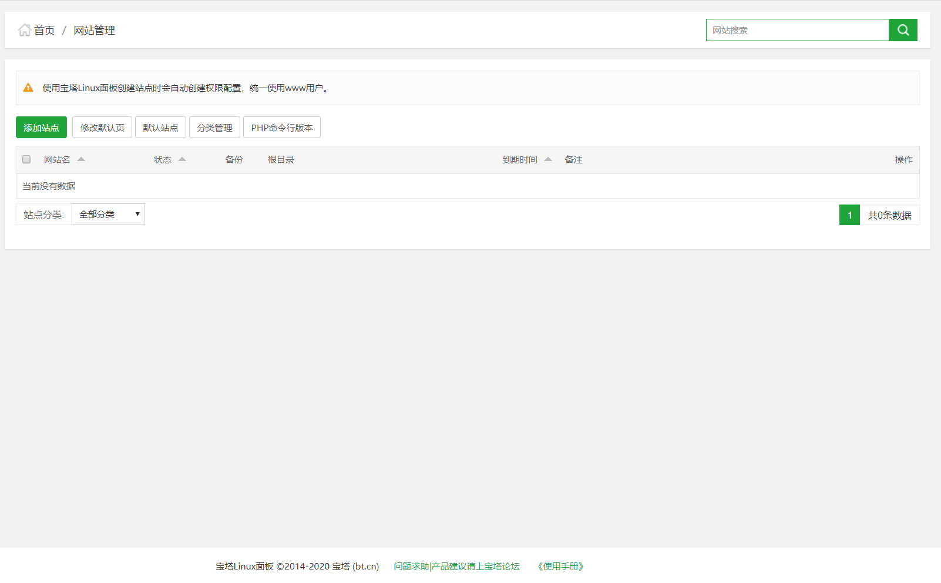This screenshot has height=583, width=941.
Task: Open the 《使用手册》 link
Action: pyautogui.click(x=560, y=567)
